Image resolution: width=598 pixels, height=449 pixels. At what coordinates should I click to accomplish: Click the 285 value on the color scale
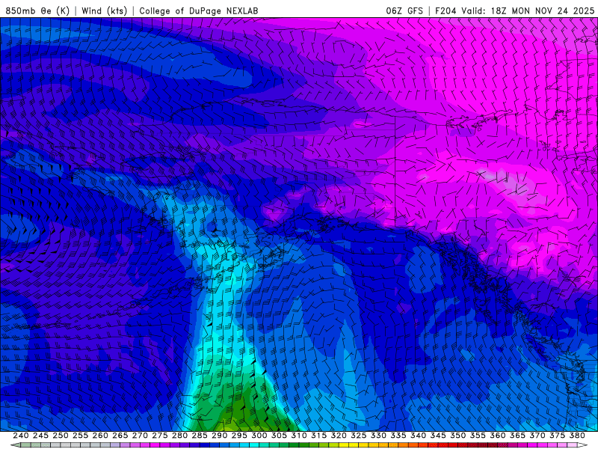[200, 436]
